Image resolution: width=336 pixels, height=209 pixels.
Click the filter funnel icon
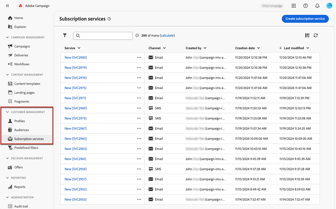point(65,35)
